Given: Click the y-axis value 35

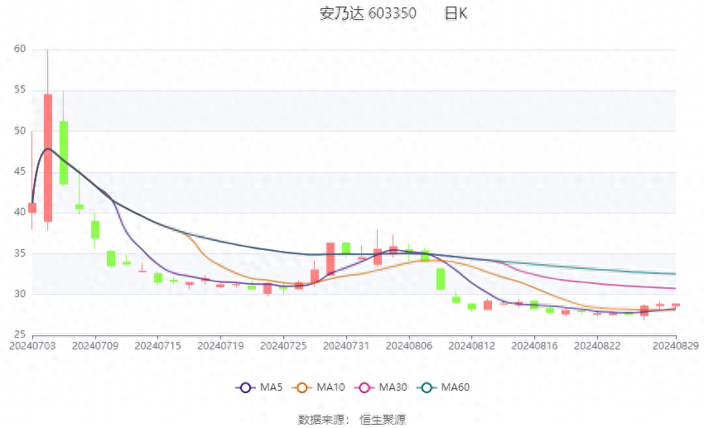Looking at the screenshot, I should pyautogui.click(x=20, y=253).
